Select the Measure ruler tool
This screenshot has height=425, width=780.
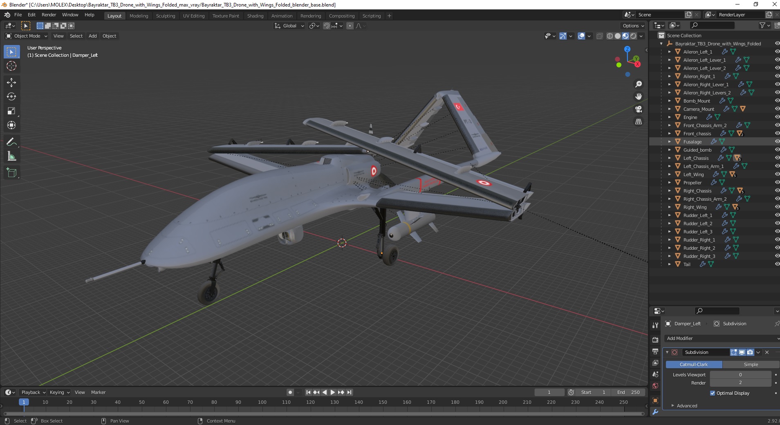tap(11, 156)
